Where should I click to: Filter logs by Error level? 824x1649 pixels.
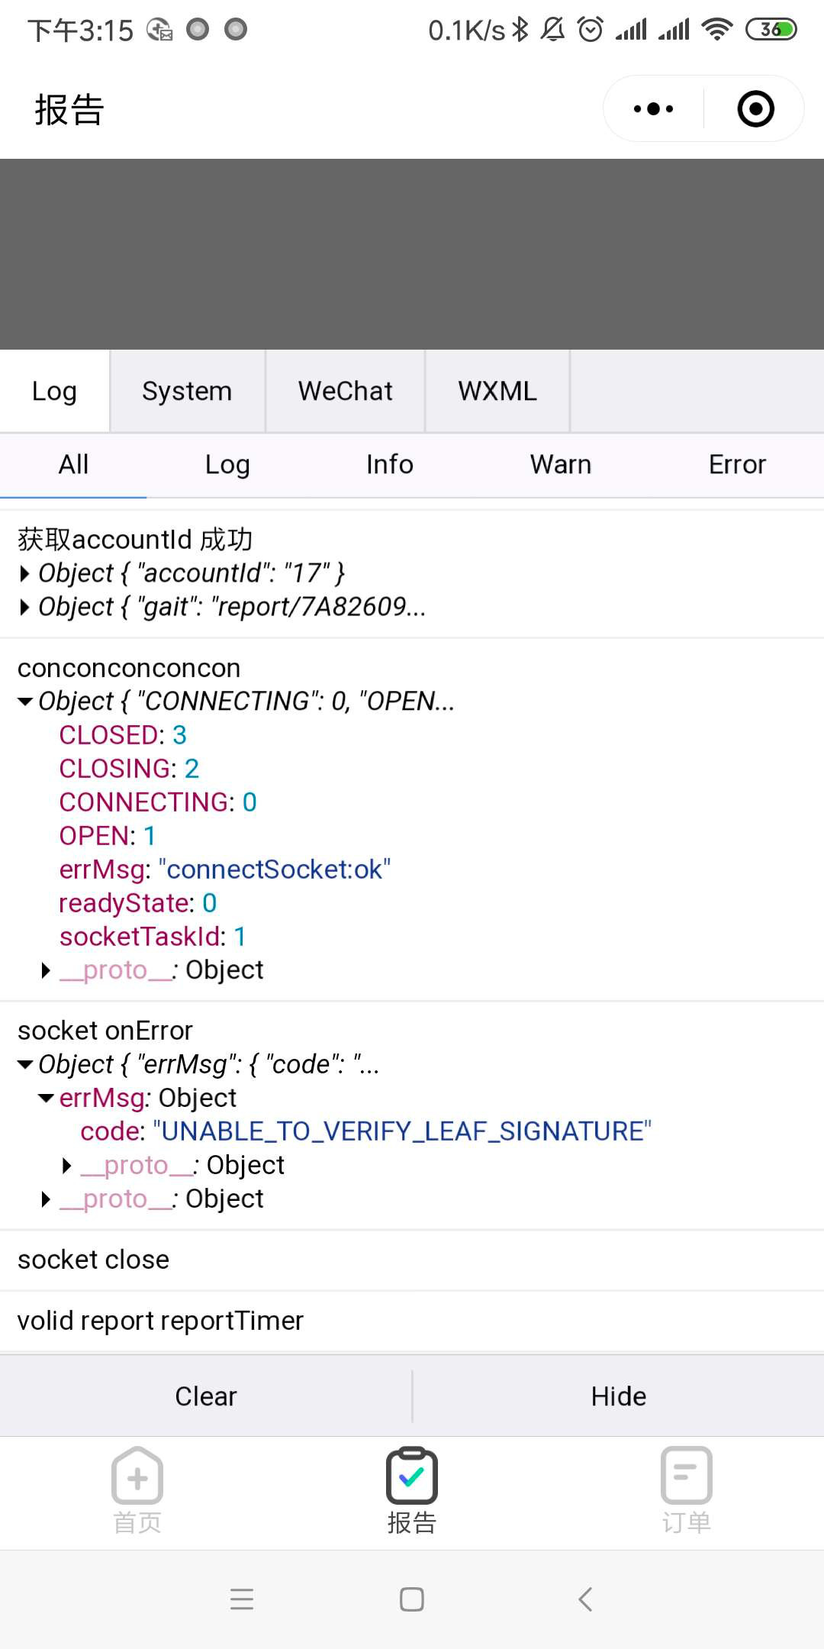click(x=737, y=464)
